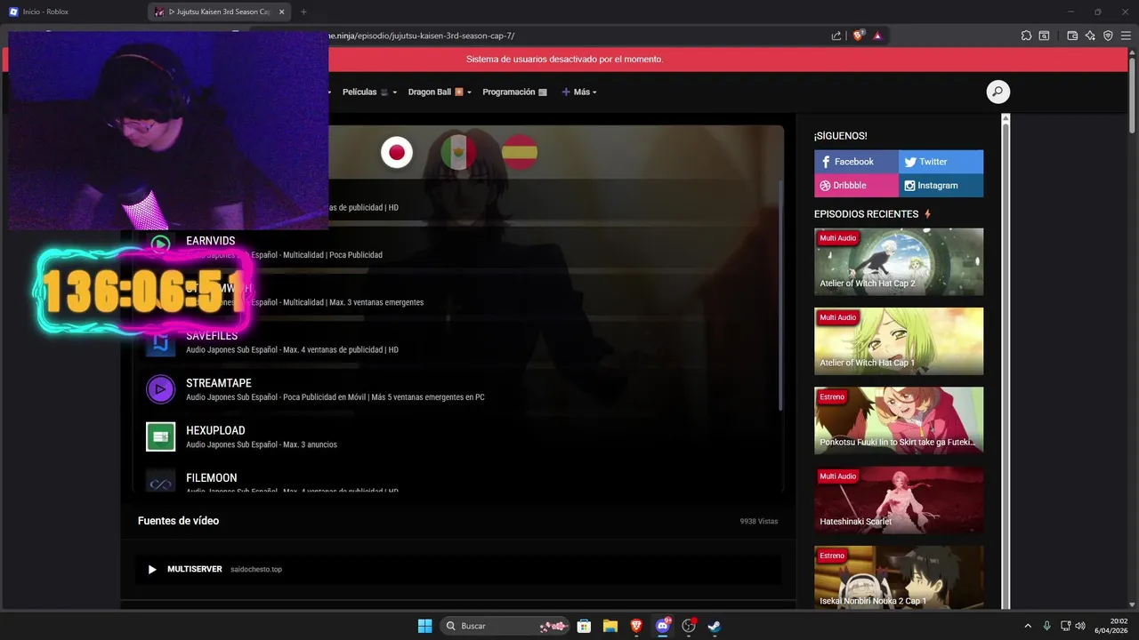Select the Mexico flag audio option

[458, 152]
